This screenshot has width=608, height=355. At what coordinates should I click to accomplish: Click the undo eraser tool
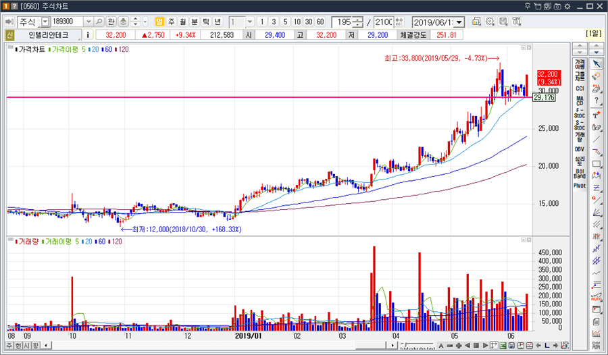point(597,76)
